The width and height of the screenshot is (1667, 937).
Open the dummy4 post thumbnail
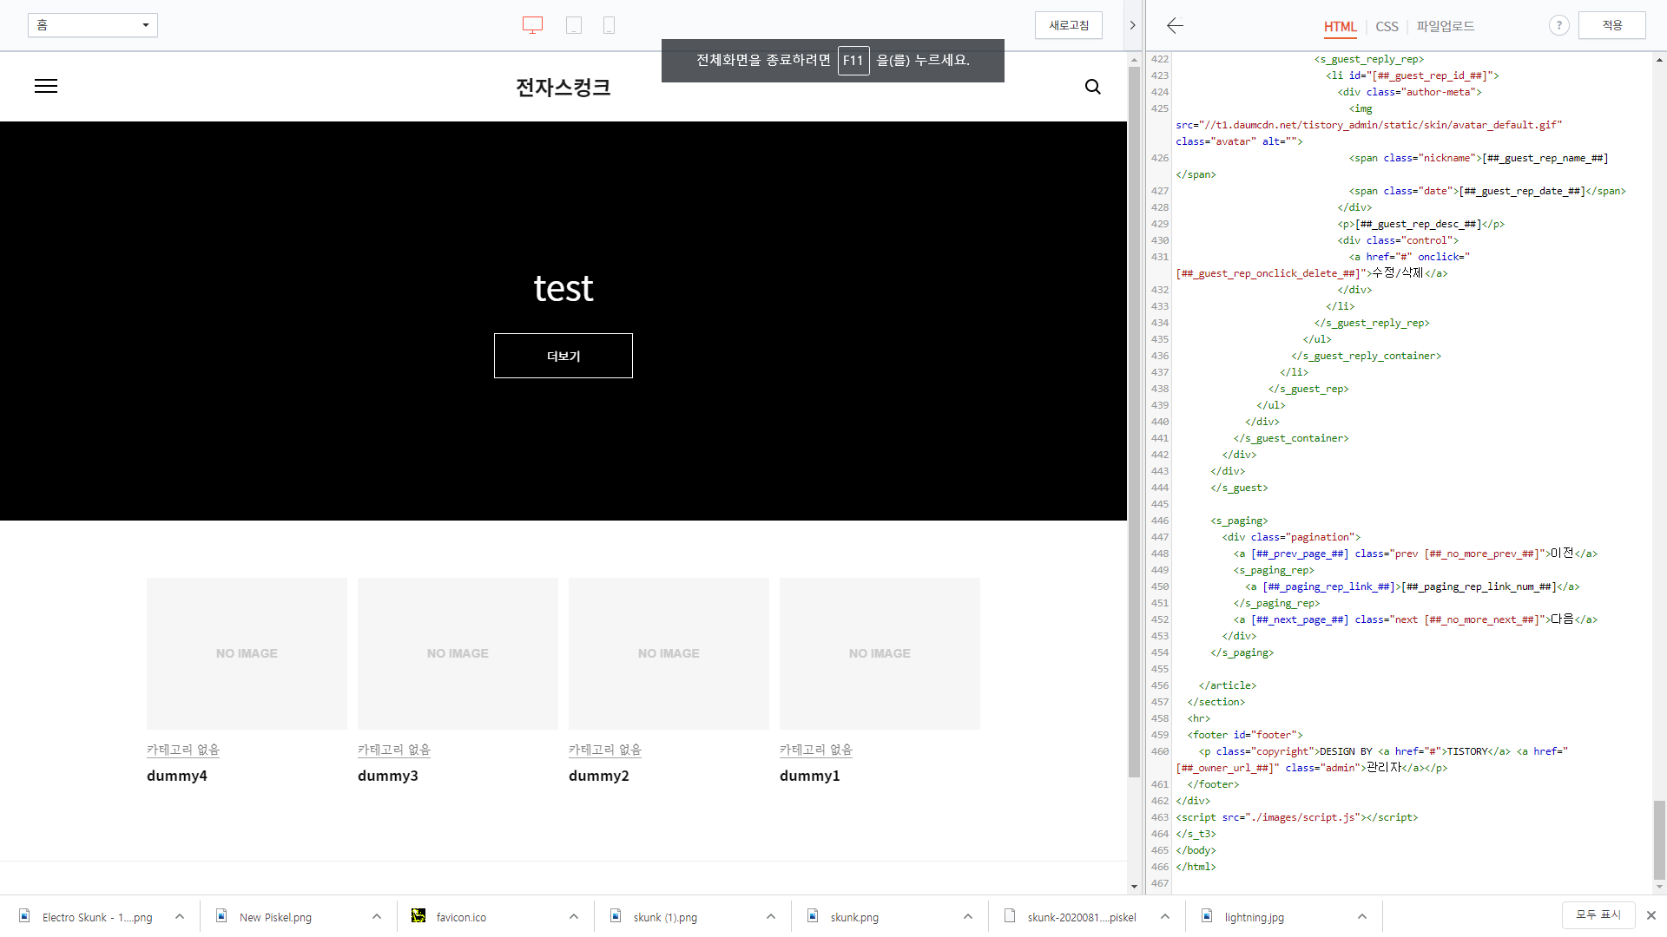coord(247,653)
